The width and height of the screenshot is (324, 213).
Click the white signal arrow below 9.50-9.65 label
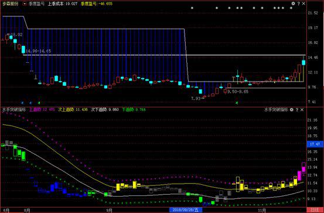click(237, 103)
